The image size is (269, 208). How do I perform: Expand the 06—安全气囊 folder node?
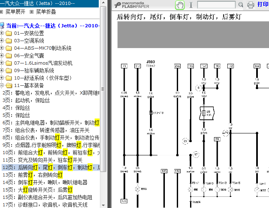pos(1,55)
